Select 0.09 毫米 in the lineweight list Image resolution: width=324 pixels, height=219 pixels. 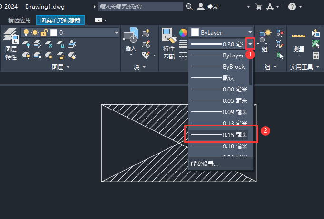click(x=219, y=112)
